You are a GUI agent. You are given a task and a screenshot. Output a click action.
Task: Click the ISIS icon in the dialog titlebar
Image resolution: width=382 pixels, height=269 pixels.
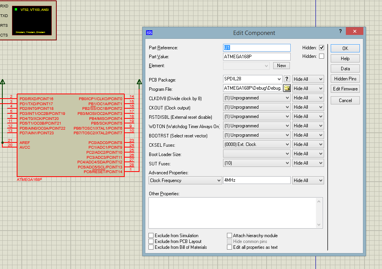[149, 33]
